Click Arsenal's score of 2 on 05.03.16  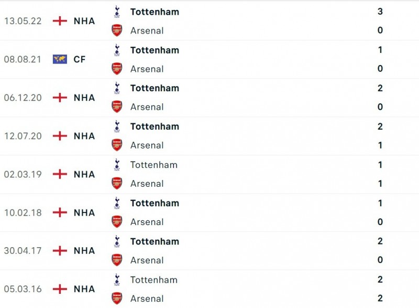[x=380, y=299]
